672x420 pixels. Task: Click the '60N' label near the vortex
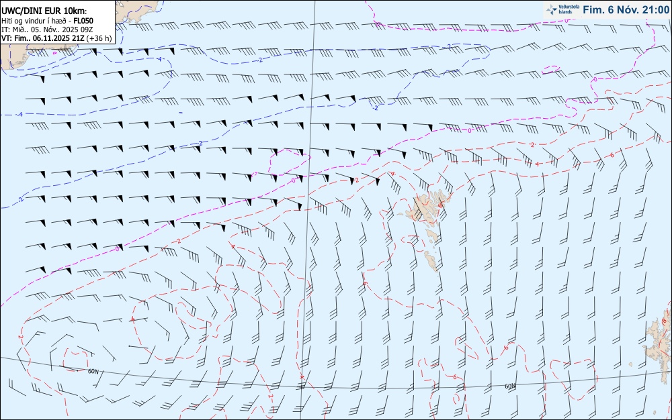click(x=93, y=371)
